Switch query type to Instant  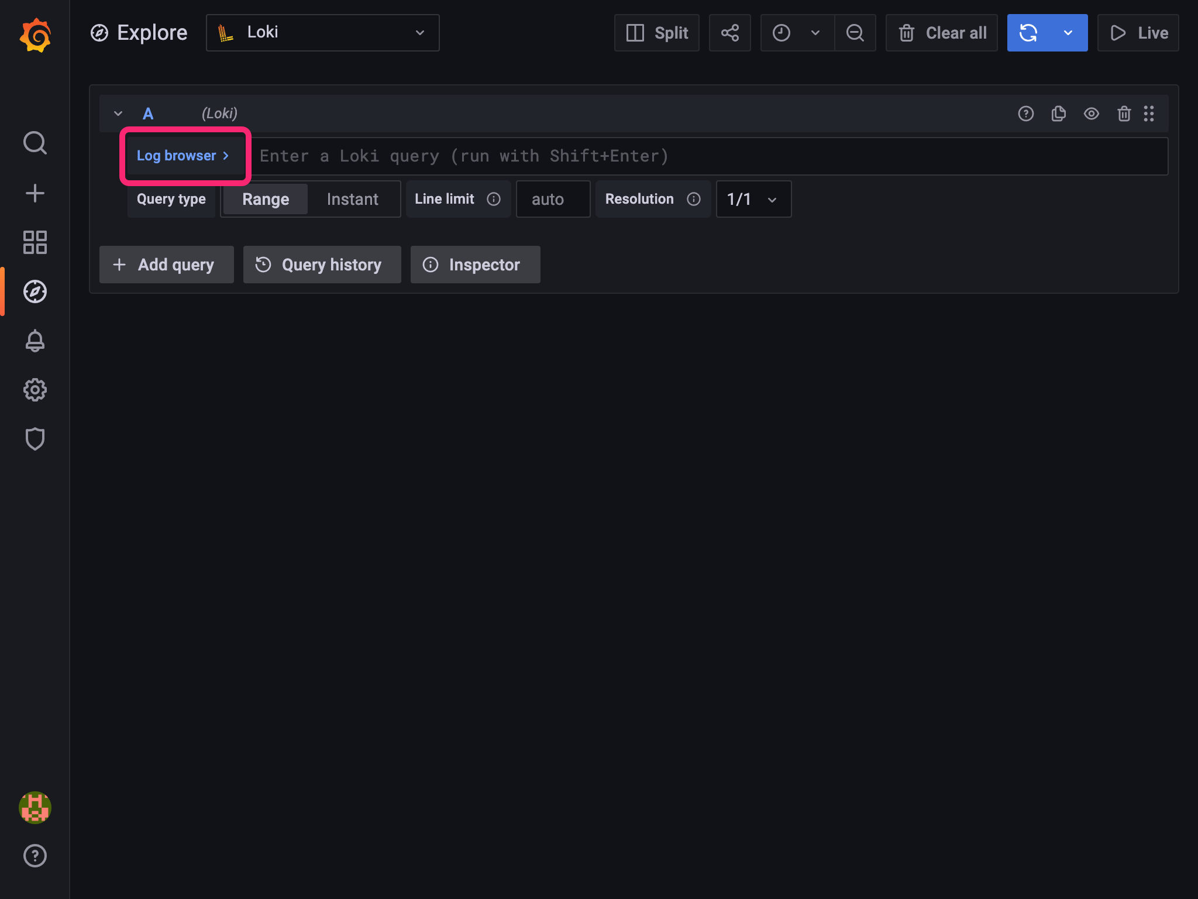coord(352,199)
